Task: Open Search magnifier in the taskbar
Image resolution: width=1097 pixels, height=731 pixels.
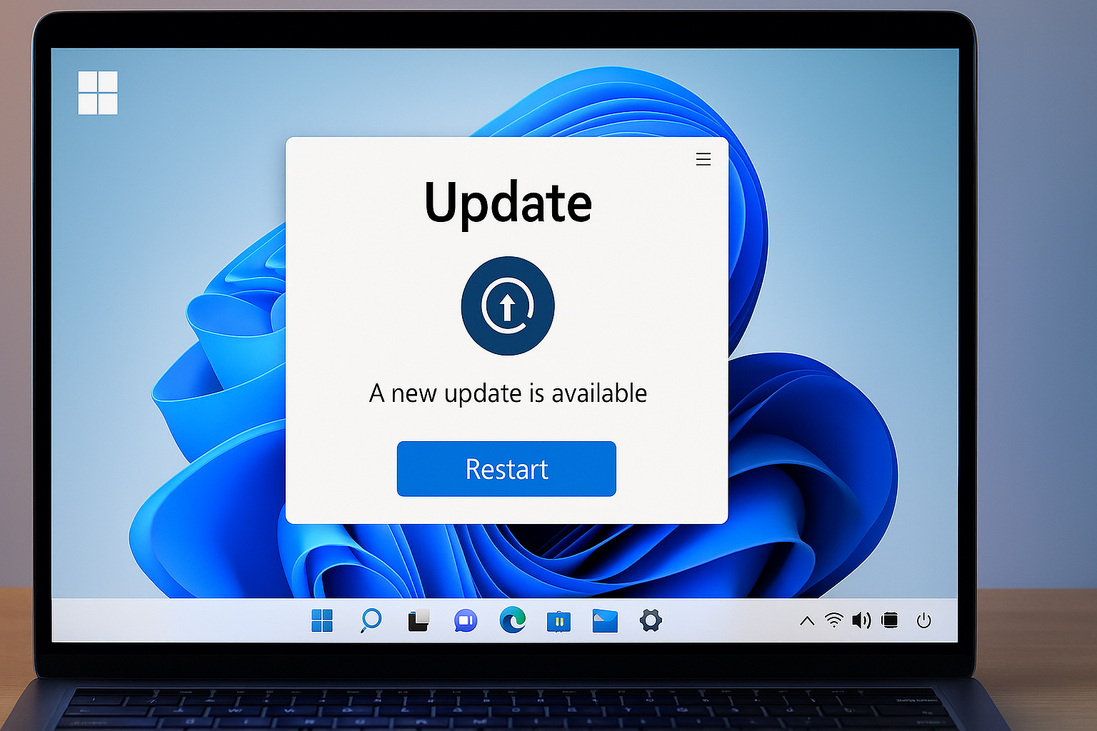Action: (x=371, y=620)
